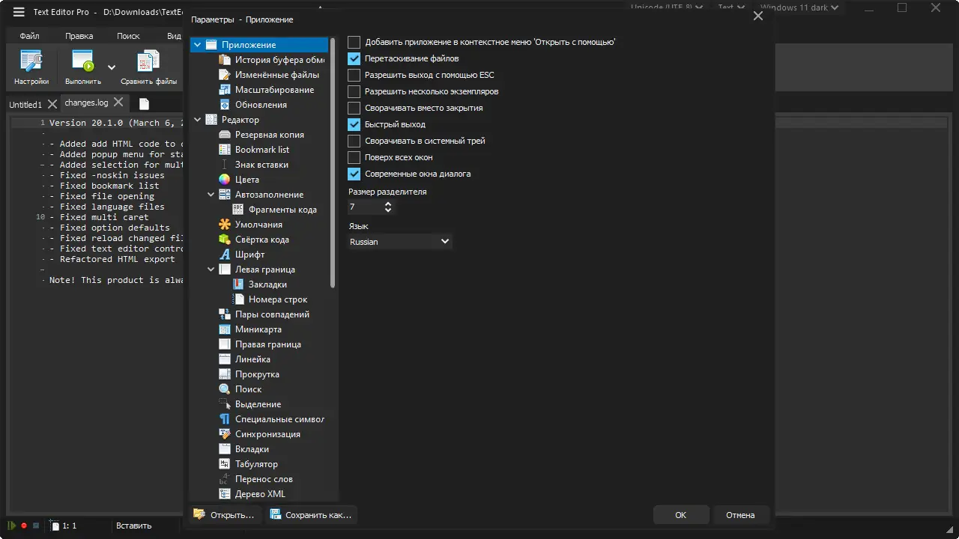
Task: Enable Поверх всех окон
Action: [x=354, y=157]
